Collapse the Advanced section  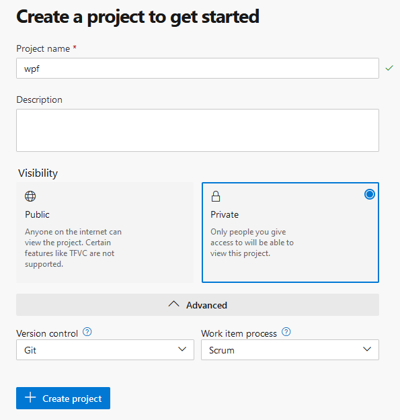[198, 305]
